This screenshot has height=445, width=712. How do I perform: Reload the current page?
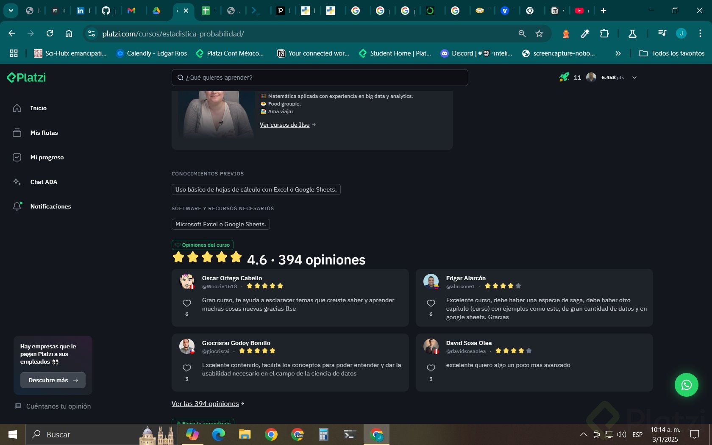coord(50,33)
